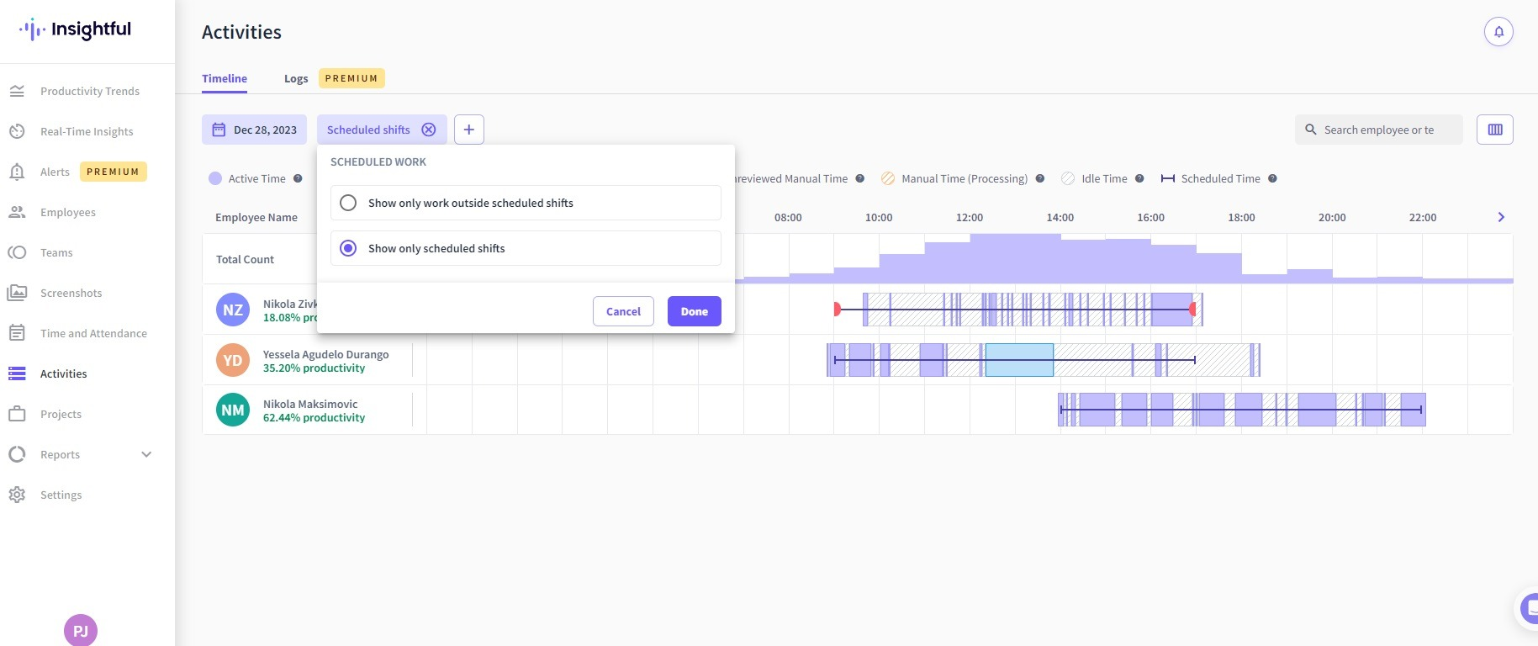The width and height of the screenshot is (1538, 646).
Task: Open the notifications bell
Action: tap(1498, 32)
